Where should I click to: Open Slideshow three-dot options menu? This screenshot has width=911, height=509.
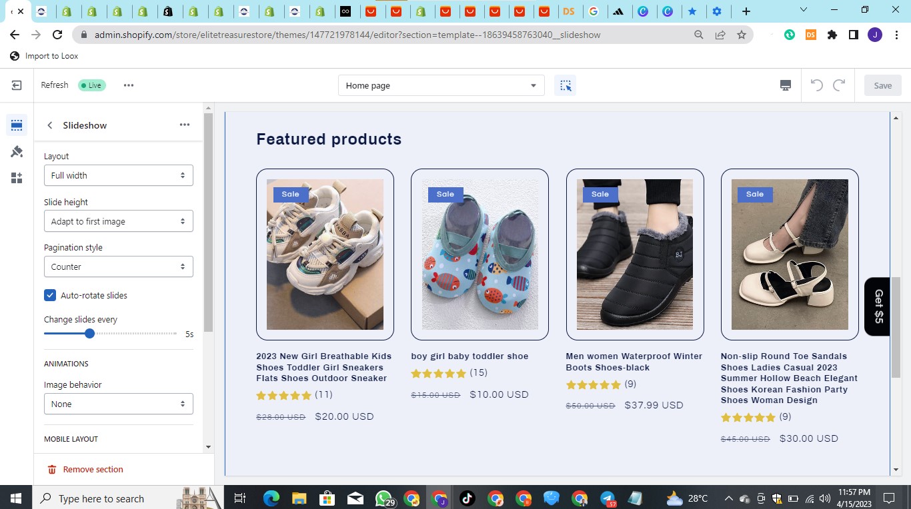[x=185, y=125]
